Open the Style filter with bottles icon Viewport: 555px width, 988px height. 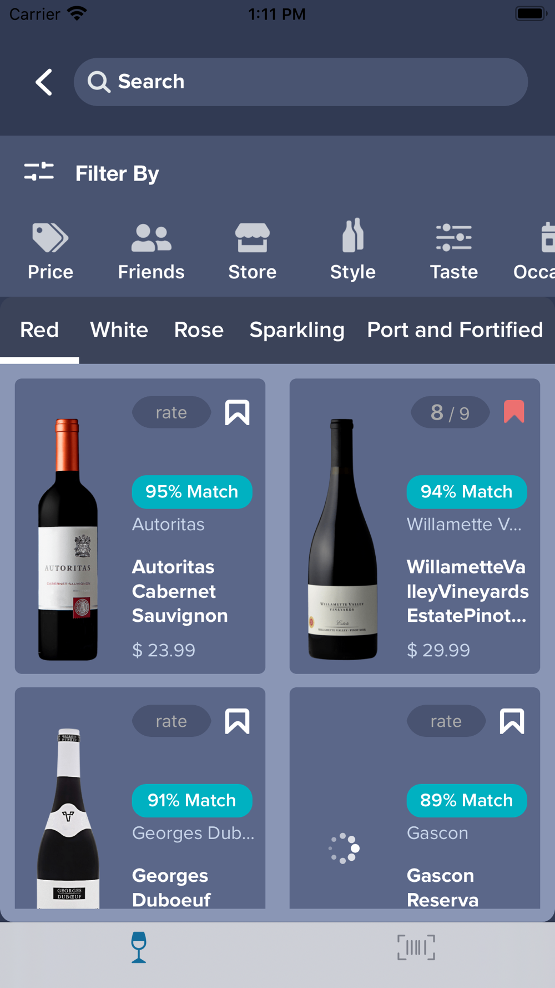click(353, 251)
